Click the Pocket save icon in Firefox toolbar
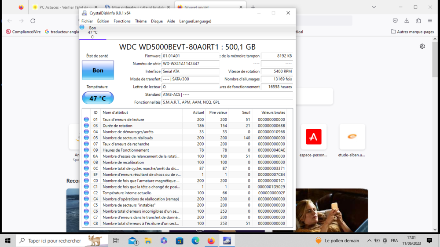The height and width of the screenshot is (247, 440). pyautogui.click(x=395, y=21)
